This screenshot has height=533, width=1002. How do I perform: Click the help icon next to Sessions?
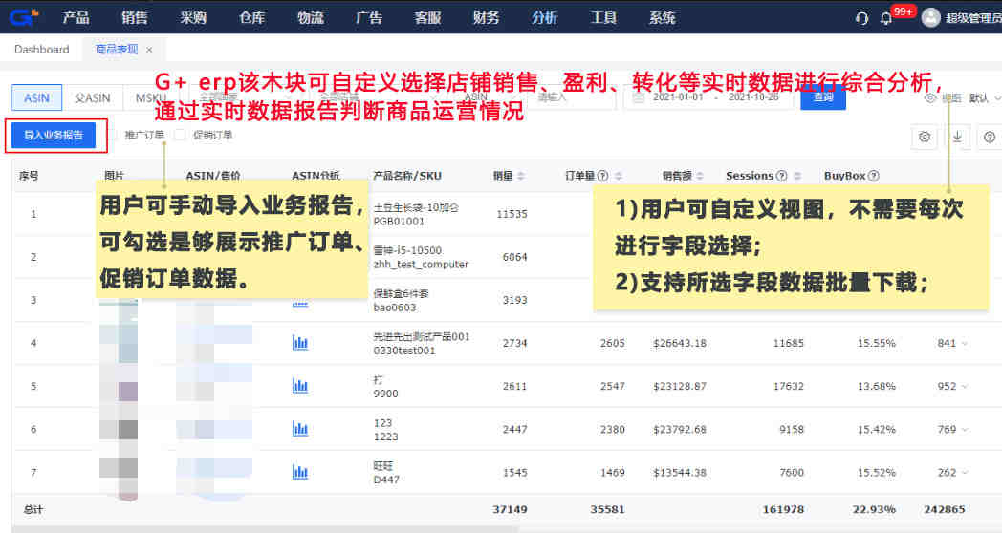point(781,176)
